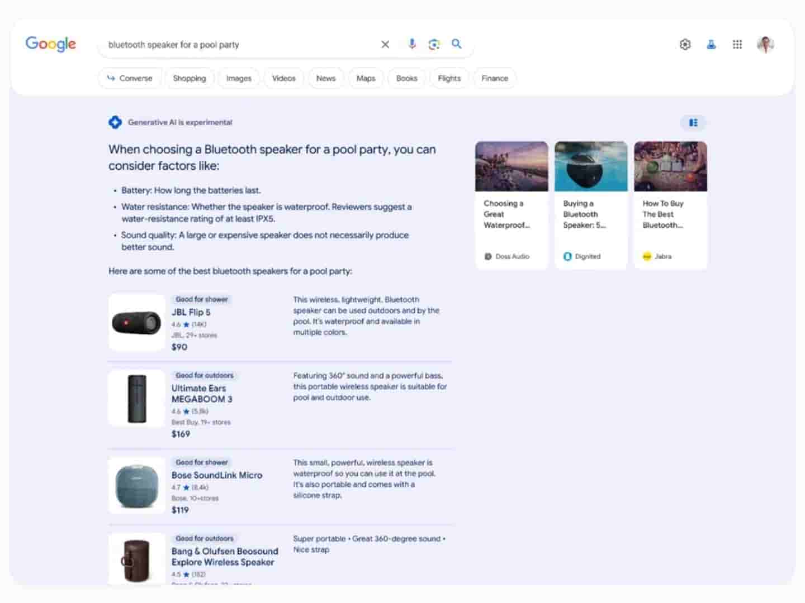
Task: Switch to the Shopping tab
Action: point(190,78)
